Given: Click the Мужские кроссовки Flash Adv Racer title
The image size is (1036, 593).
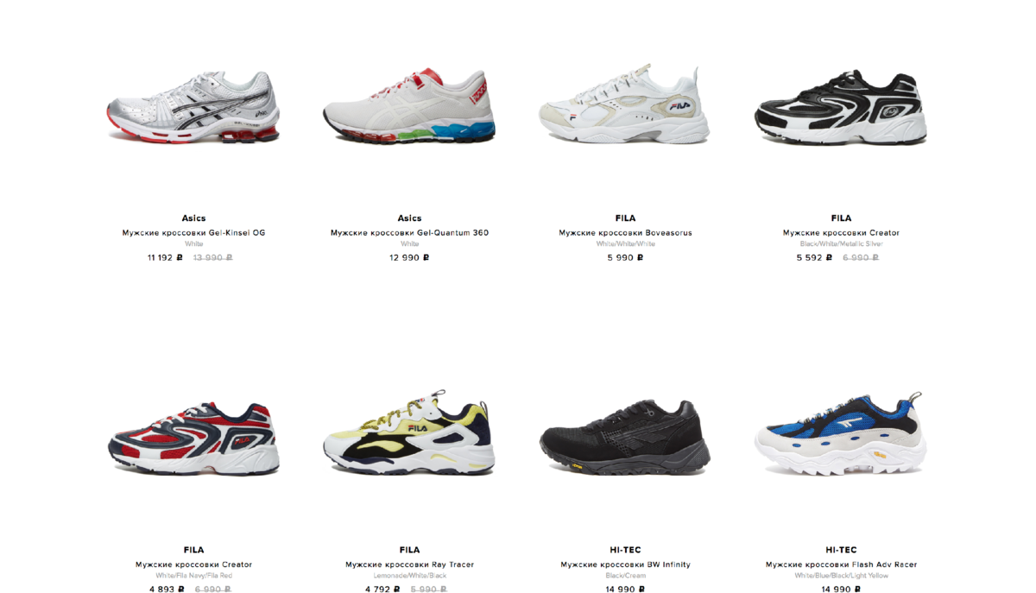Looking at the screenshot, I should [841, 565].
